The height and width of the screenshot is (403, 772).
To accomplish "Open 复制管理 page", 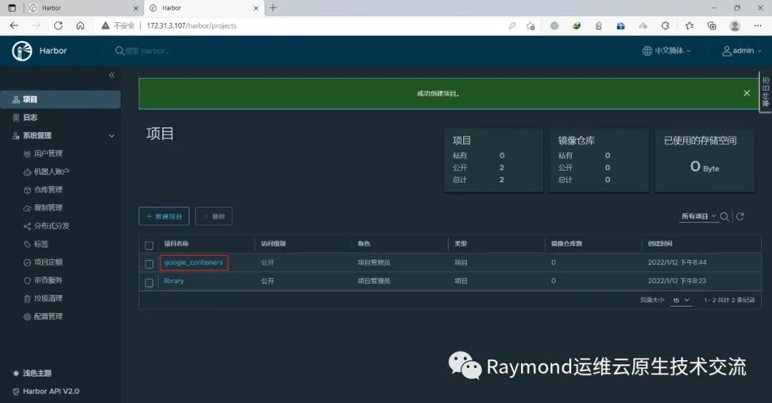I will pos(48,208).
